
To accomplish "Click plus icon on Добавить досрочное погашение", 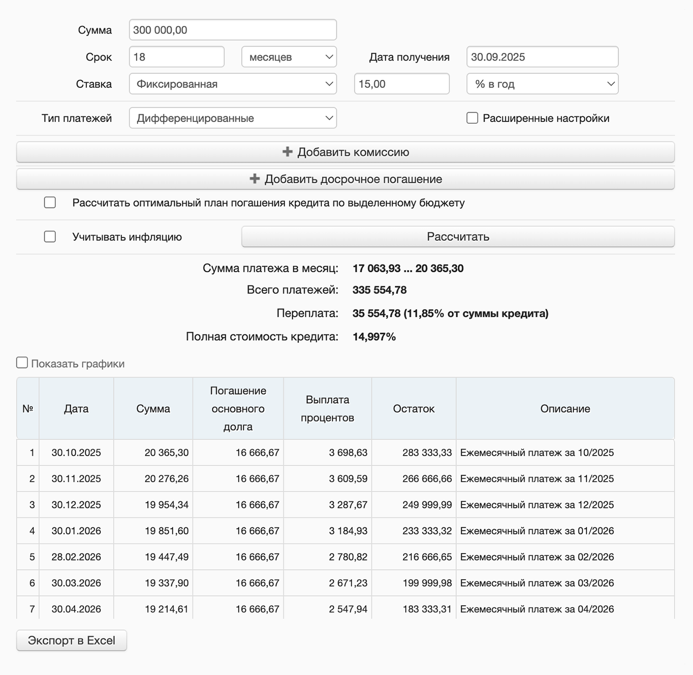I will click(254, 179).
